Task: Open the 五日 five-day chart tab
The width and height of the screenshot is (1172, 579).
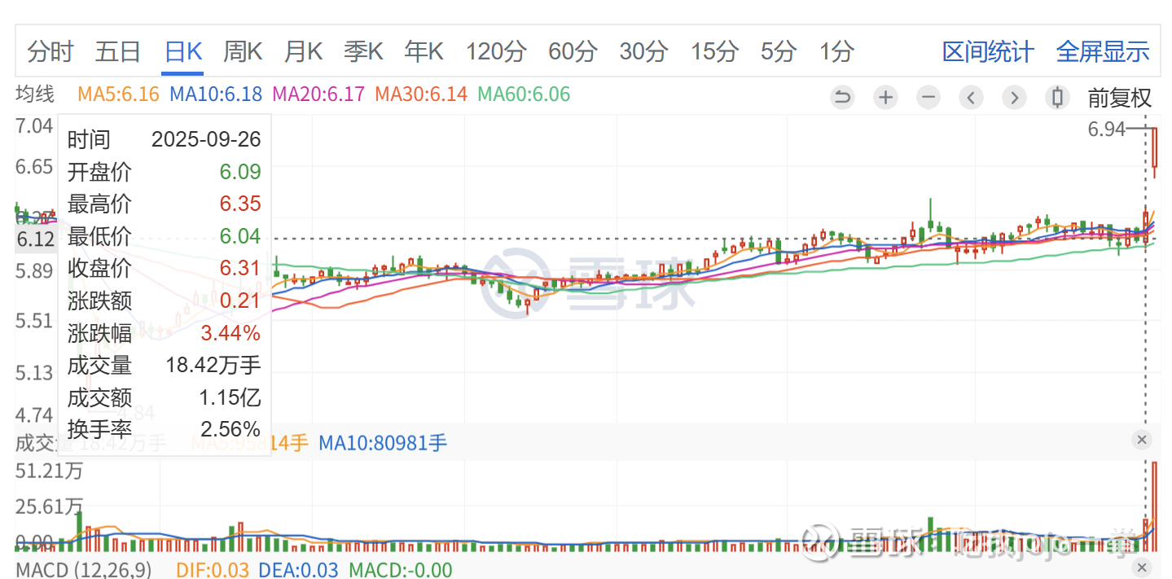Action: pos(118,52)
